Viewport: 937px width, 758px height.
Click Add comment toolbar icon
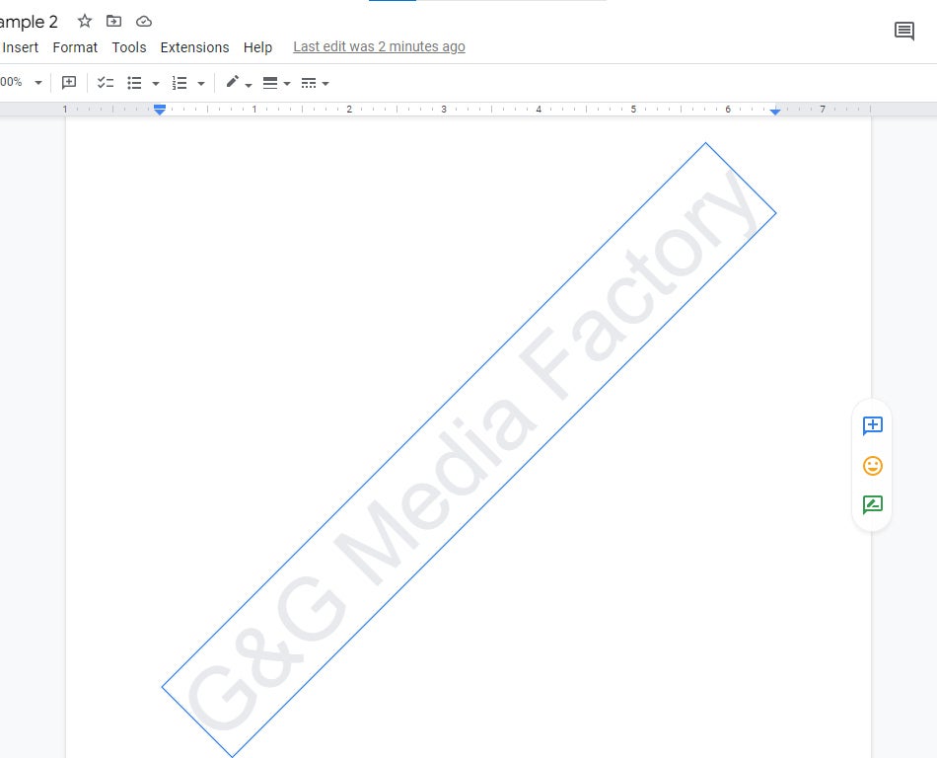tap(69, 83)
